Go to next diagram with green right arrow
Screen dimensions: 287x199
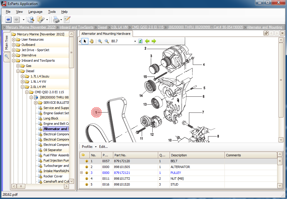pyautogui.click(x=154, y=41)
